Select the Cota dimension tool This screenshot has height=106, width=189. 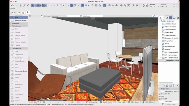click(19, 51)
